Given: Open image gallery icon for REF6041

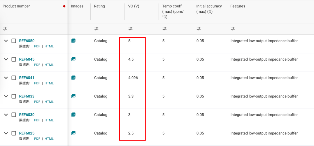Looking at the screenshot, I should [x=73, y=78].
